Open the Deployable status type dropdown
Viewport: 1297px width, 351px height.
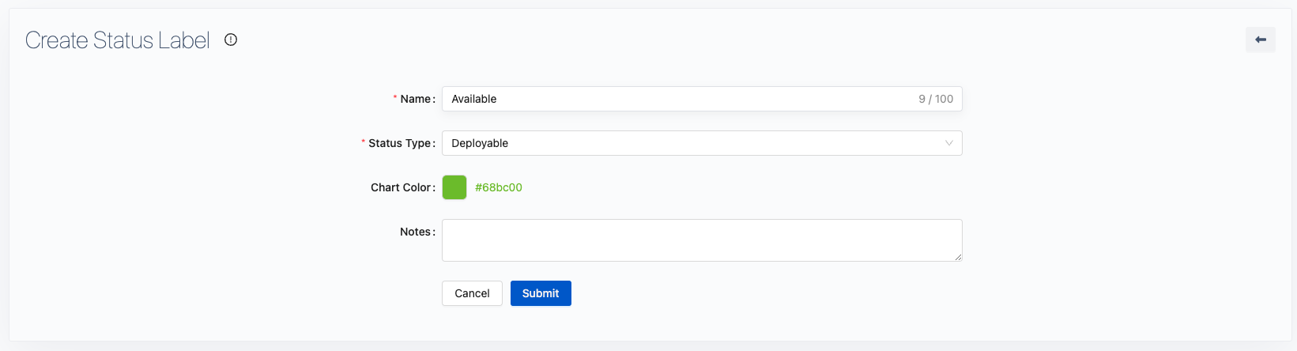pos(696,143)
